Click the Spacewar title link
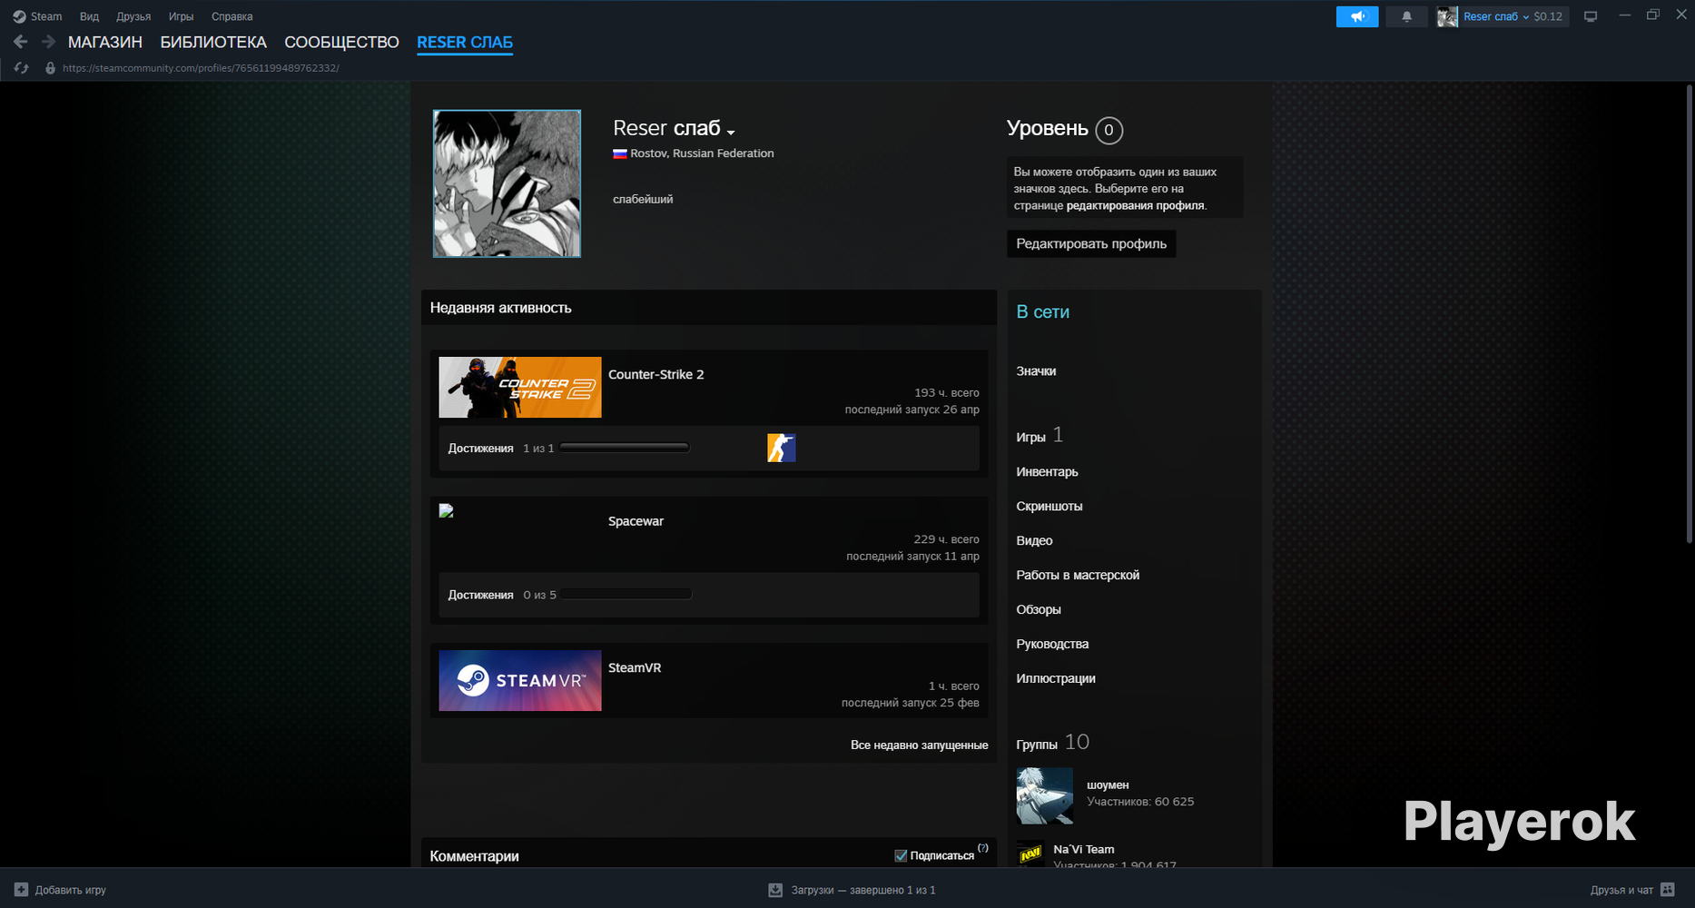The height and width of the screenshot is (908, 1695). tap(636, 522)
